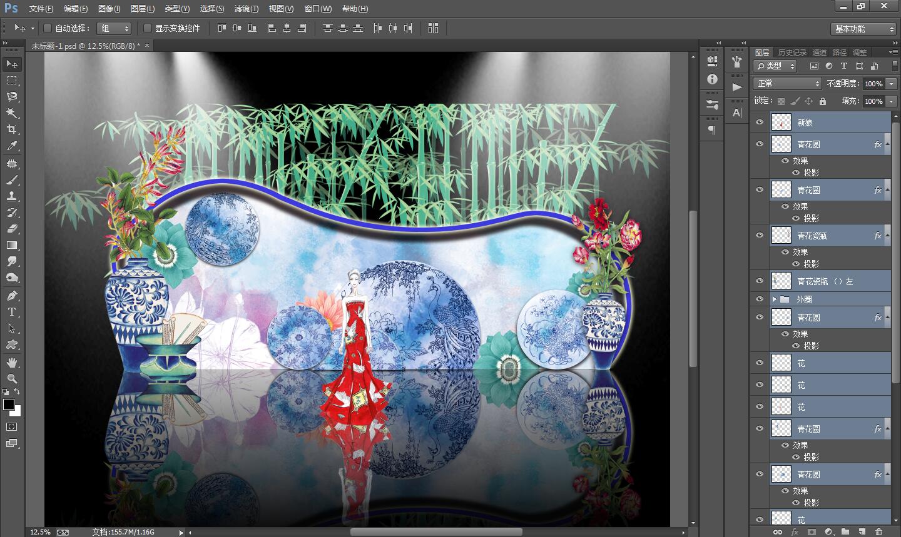Hide the 青花瓷瓶 layer
The image size is (901, 537).
coord(760,235)
